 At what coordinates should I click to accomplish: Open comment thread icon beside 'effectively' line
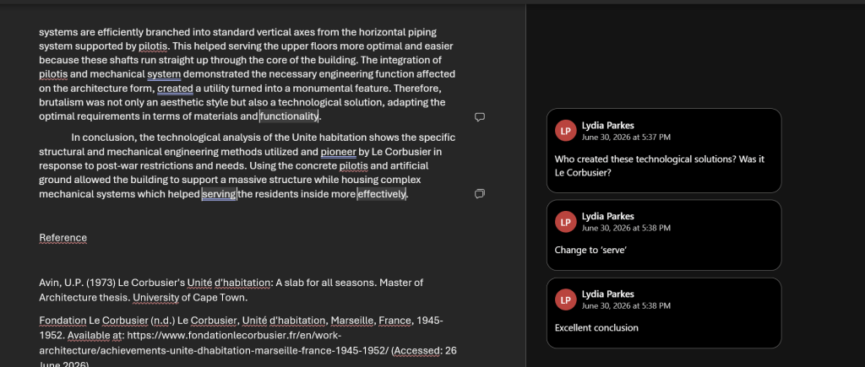(480, 193)
